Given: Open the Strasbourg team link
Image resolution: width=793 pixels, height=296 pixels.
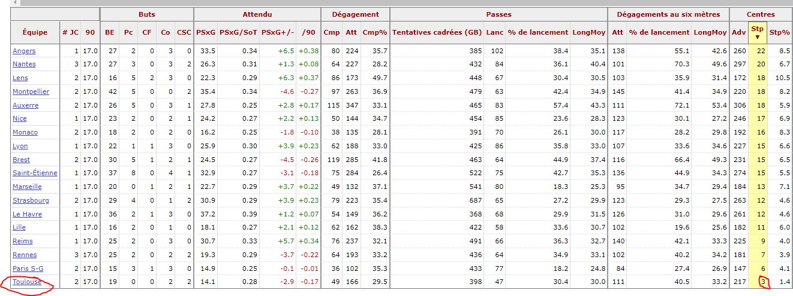Looking at the screenshot, I should tap(31, 200).
